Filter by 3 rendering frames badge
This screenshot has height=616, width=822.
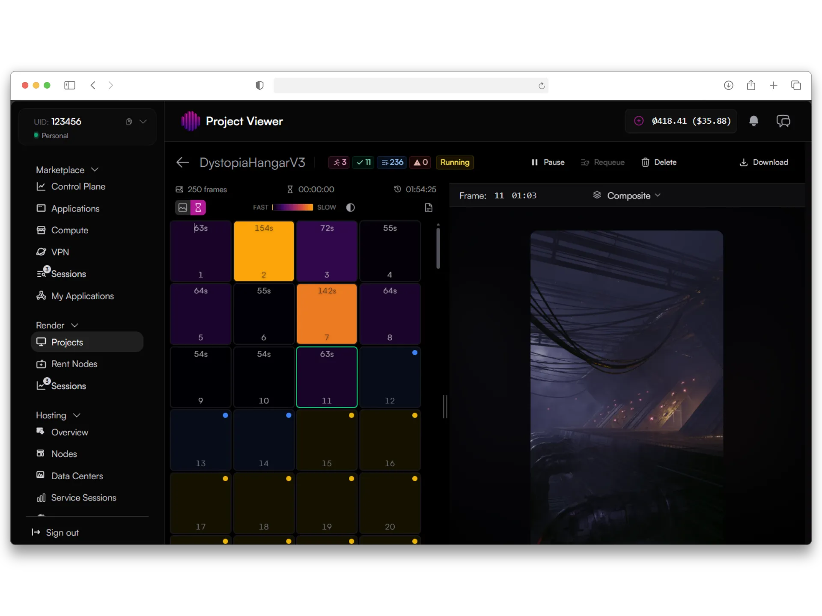coord(339,163)
